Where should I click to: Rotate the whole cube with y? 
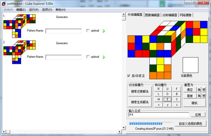pyautogui.click(x=167, y=105)
